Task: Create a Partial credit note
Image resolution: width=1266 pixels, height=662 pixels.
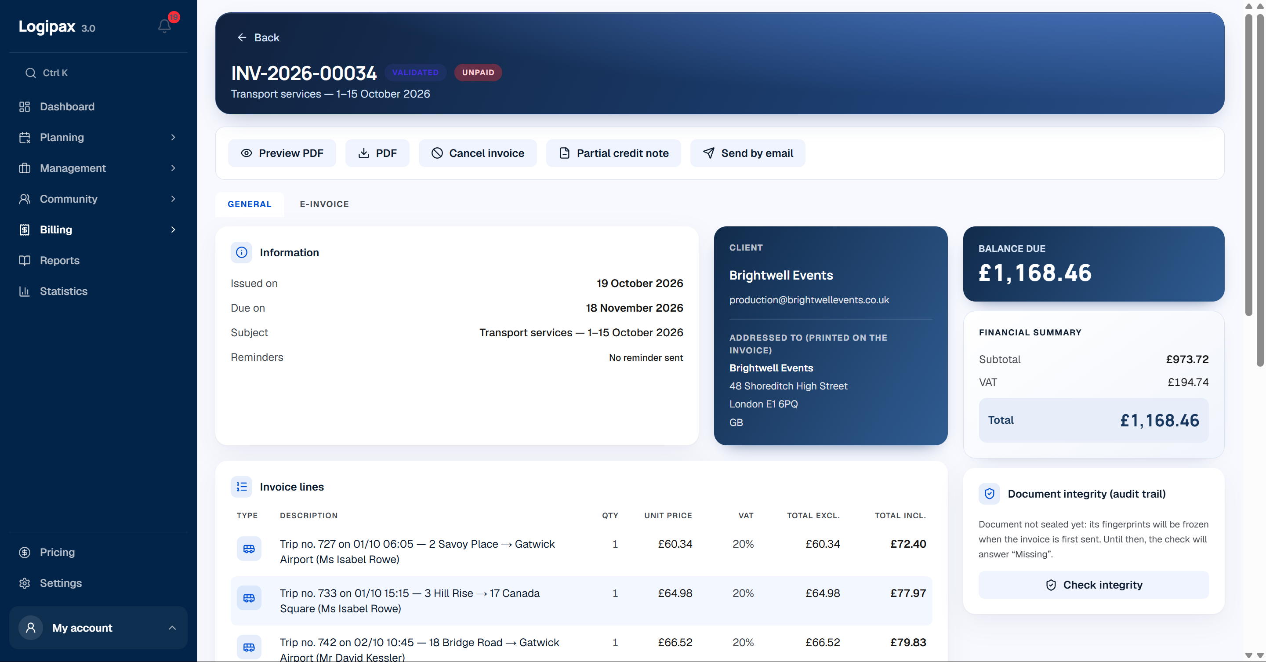Action: tap(614, 153)
